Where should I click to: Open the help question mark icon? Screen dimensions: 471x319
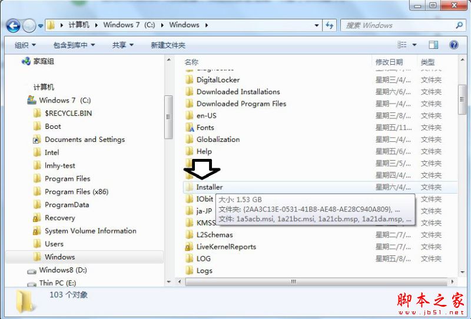453,45
